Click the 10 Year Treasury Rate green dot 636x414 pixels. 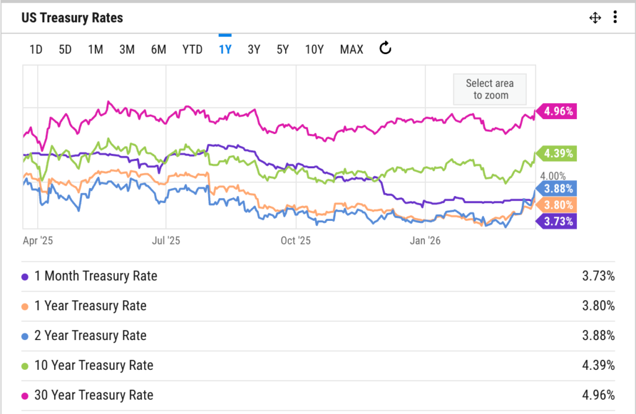pos(25,366)
